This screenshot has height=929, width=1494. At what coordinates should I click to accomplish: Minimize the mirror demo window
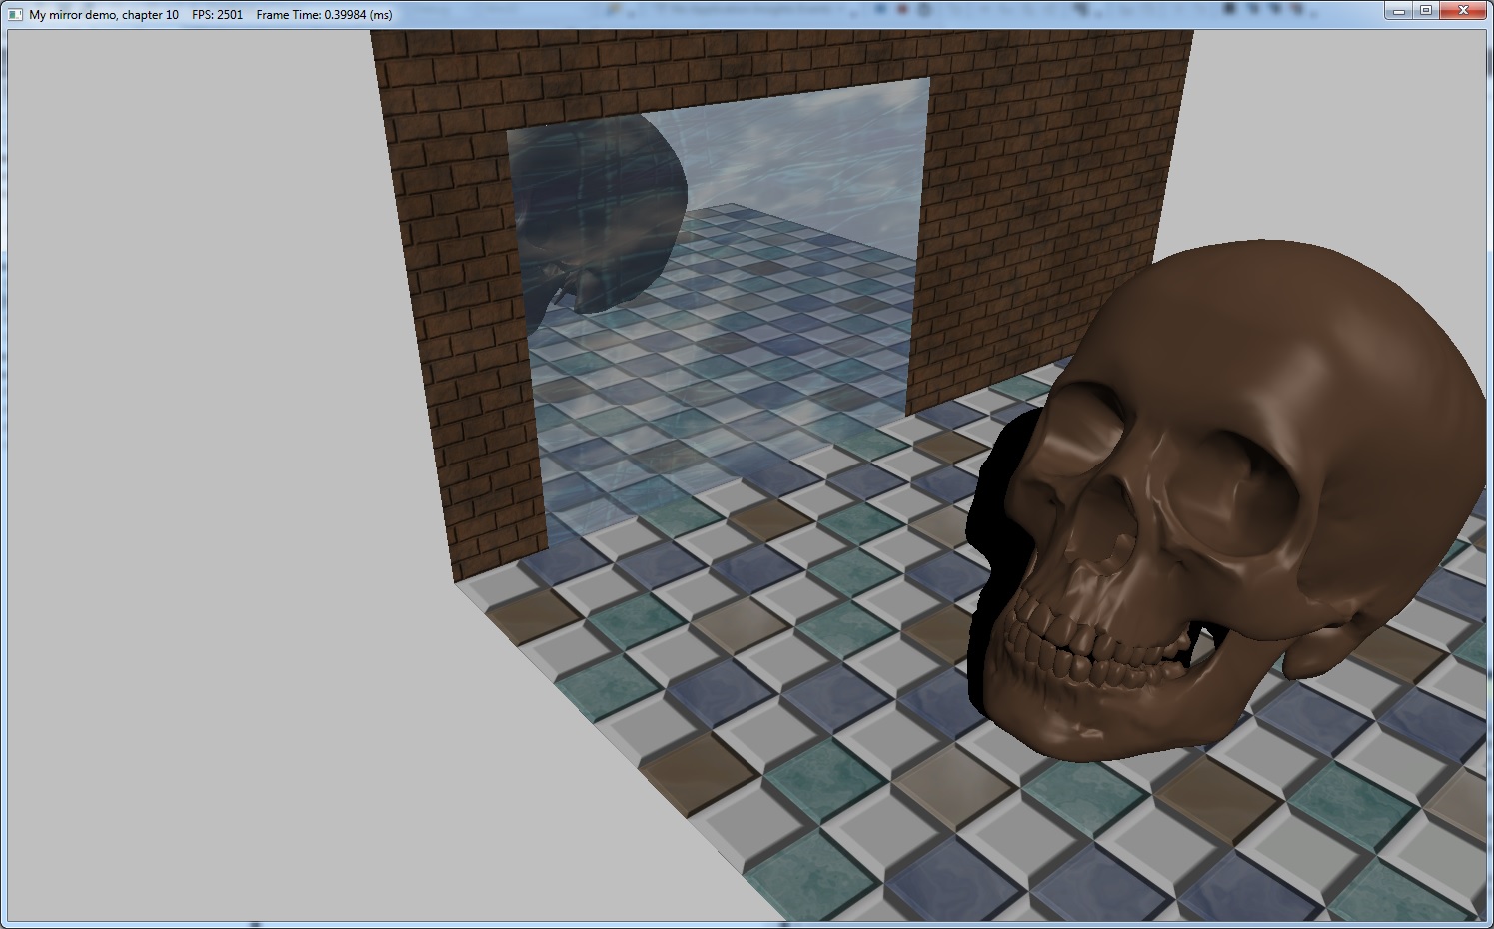(1398, 11)
